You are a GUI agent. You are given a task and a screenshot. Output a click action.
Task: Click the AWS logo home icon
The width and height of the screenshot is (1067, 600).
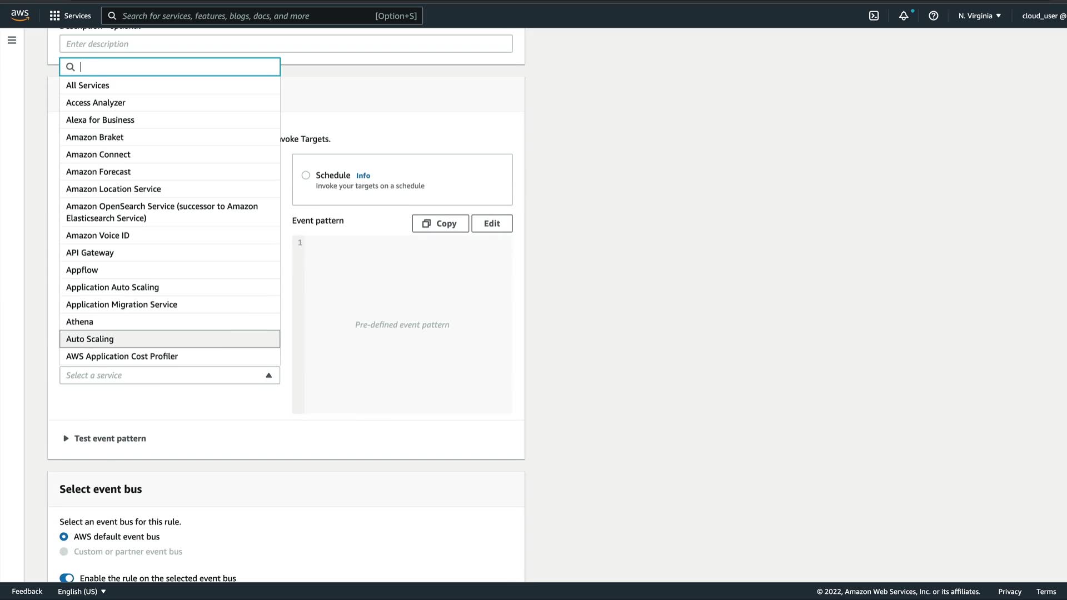19,15
